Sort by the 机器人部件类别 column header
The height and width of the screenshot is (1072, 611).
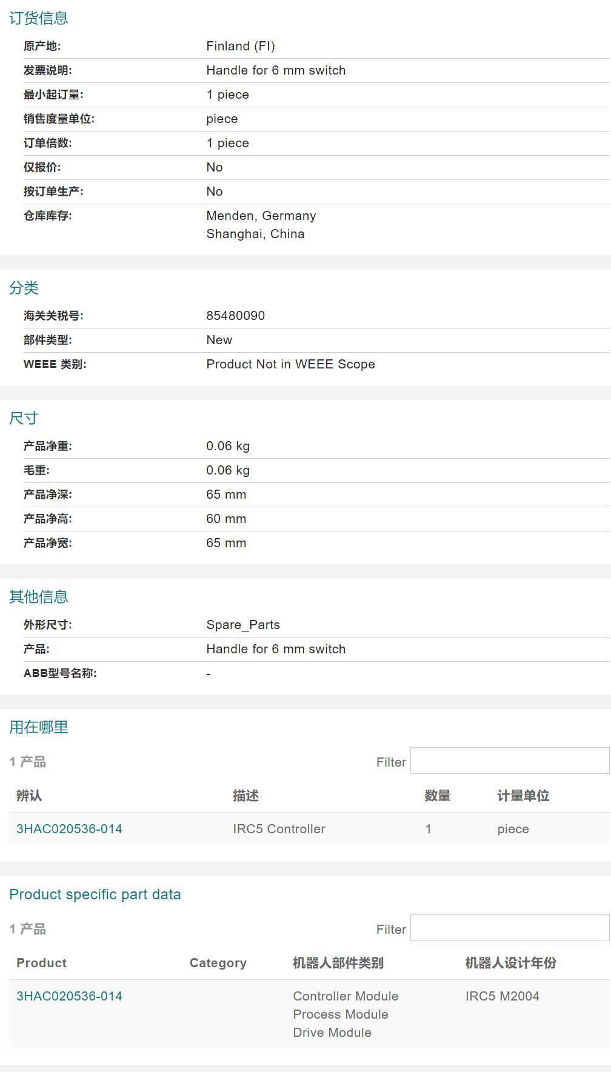[338, 963]
